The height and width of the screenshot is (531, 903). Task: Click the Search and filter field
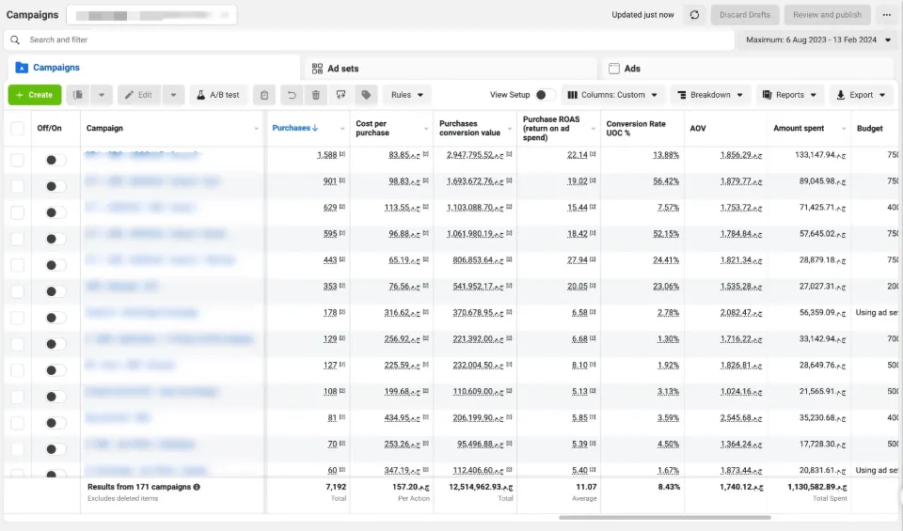(369, 39)
